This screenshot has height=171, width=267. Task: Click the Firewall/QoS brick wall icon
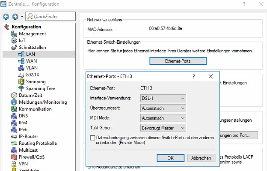tap(14, 157)
